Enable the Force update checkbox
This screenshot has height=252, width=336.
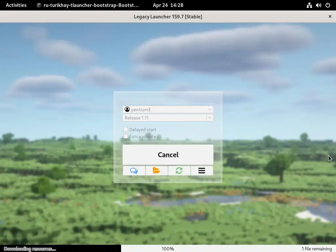coord(126,136)
